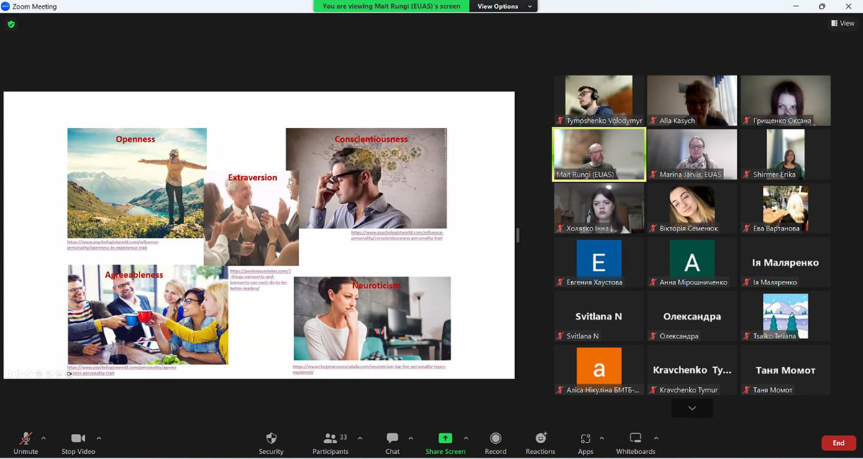The width and height of the screenshot is (863, 459).
Task: Expand the arrow next to Apps
Action: tap(601, 437)
